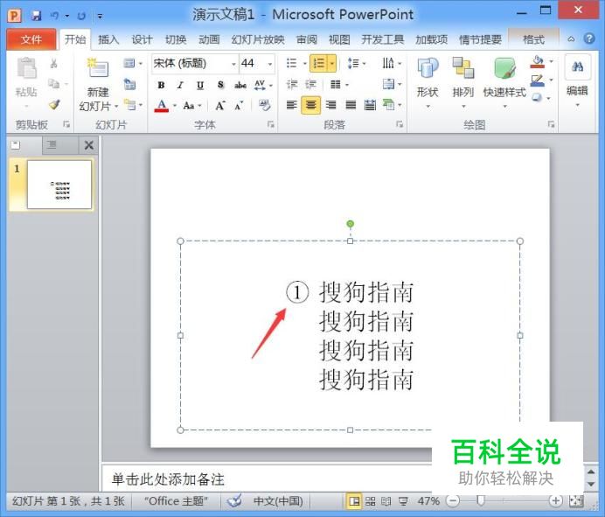Open Quick Styles 快速样式 gallery
Image resolution: width=605 pixels, height=517 pixels.
504,80
